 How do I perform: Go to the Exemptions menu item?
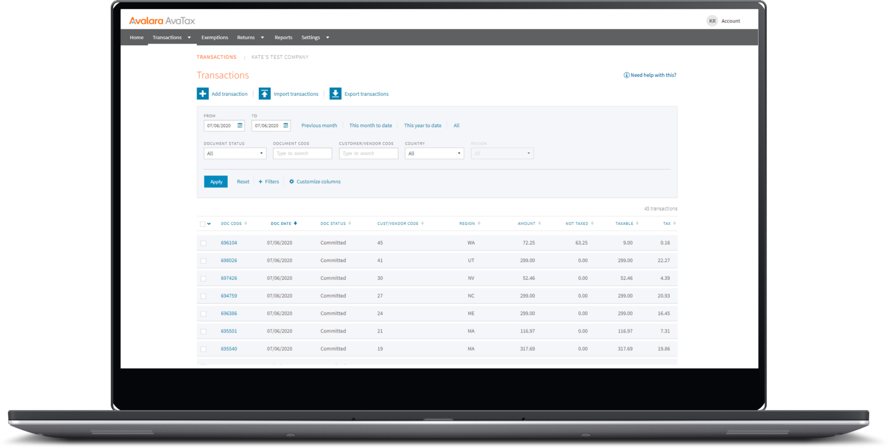pos(214,37)
